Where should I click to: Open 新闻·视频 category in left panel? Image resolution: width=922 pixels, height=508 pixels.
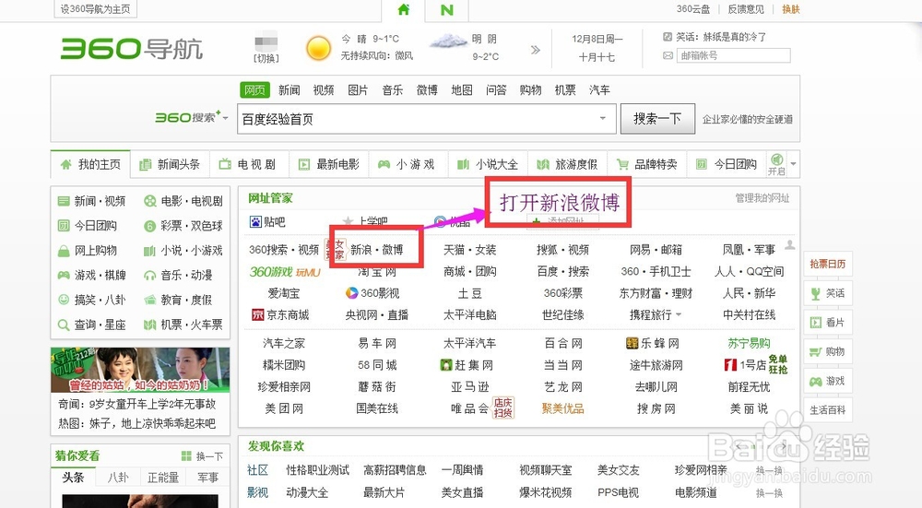pyautogui.click(x=91, y=201)
